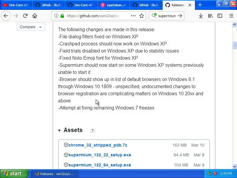Viewport: 237px width, 178px height.
Task: Click the forward navigation arrow
Action: pos(16,16)
